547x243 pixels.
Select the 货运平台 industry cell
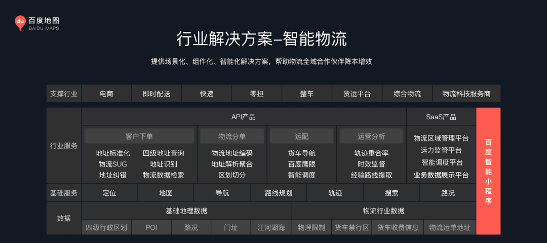[x=357, y=93]
